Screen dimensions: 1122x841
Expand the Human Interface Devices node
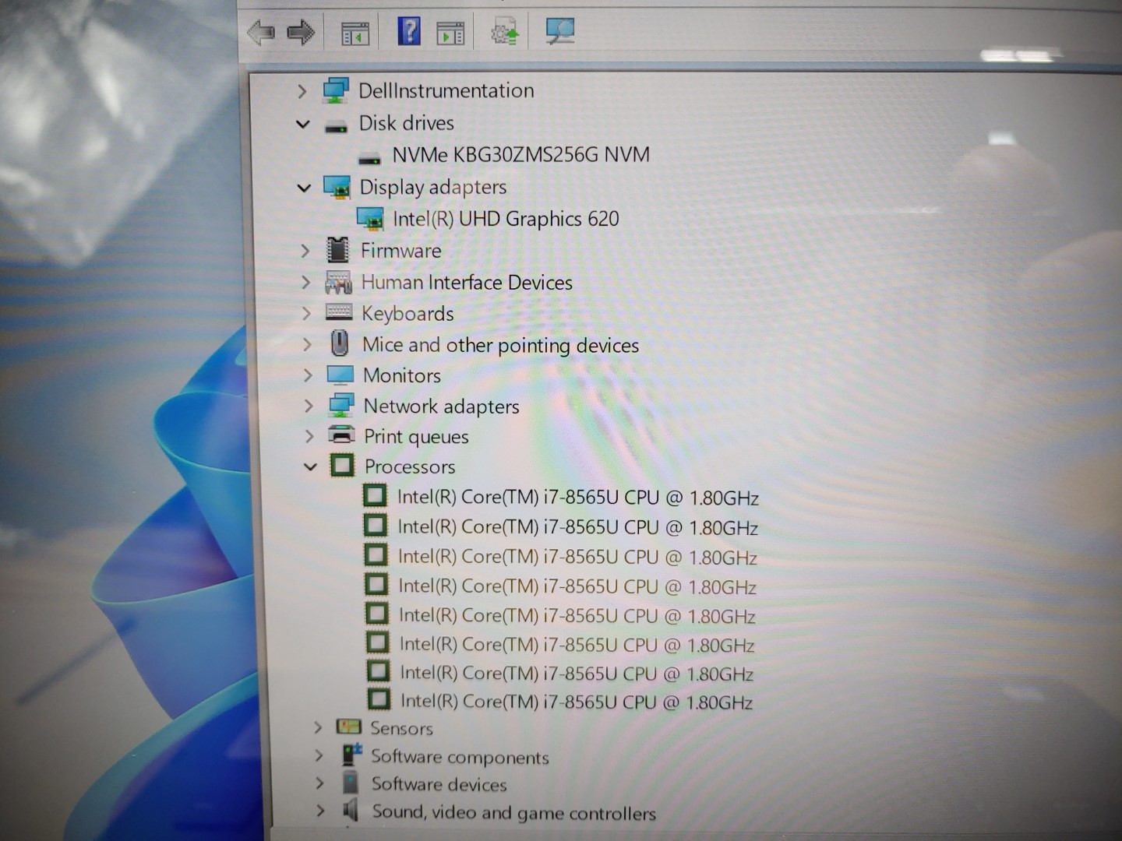tap(306, 282)
